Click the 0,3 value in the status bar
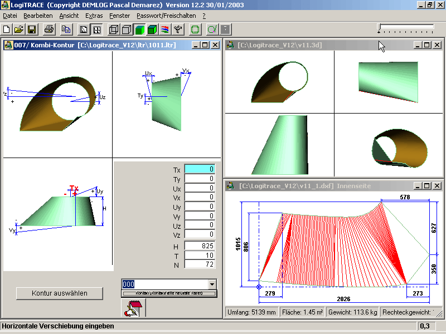 [x=425, y=326]
